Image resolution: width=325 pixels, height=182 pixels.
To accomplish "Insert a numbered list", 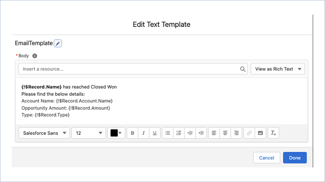I will (179, 133).
